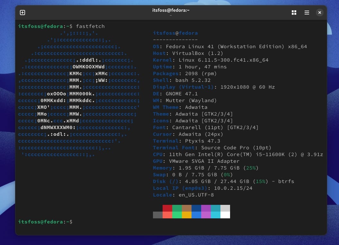This screenshot has height=245, width=339.
Task: Click the bright cyan bottom-row color block
Action: point(216,215)
